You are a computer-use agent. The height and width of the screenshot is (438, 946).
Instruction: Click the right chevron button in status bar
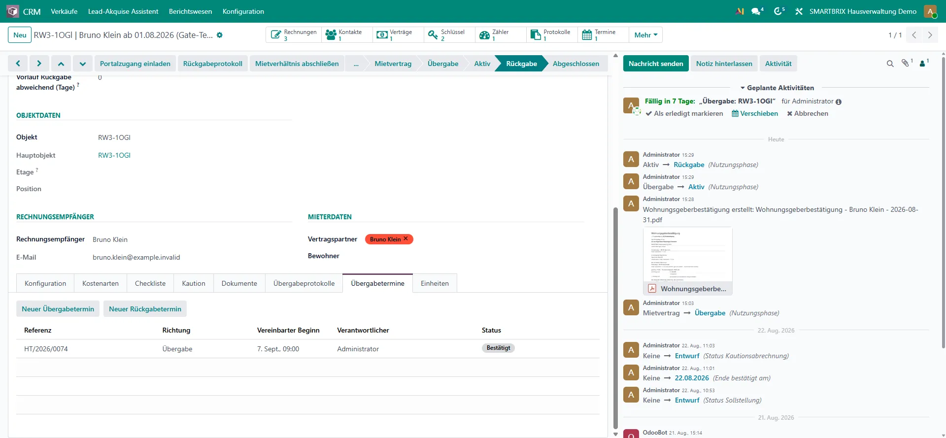[x=39, y=64]
